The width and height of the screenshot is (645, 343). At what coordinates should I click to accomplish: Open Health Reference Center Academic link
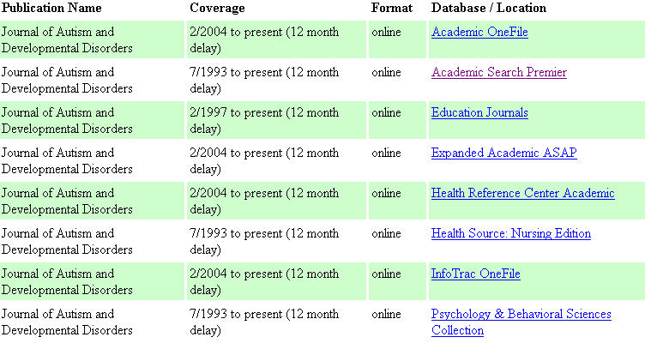point(523,193)
